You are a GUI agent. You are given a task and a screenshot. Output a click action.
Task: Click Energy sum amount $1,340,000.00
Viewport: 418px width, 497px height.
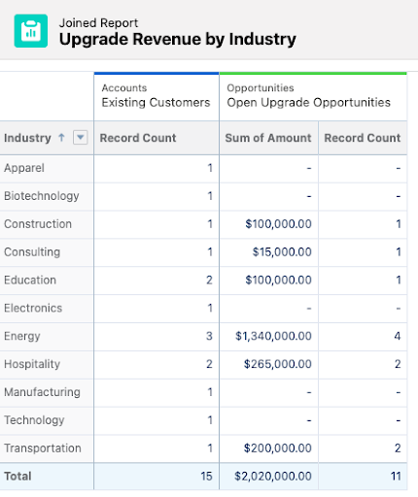point(273,336)
